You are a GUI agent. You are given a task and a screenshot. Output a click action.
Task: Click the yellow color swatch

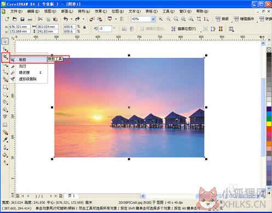tap(269, 124)
